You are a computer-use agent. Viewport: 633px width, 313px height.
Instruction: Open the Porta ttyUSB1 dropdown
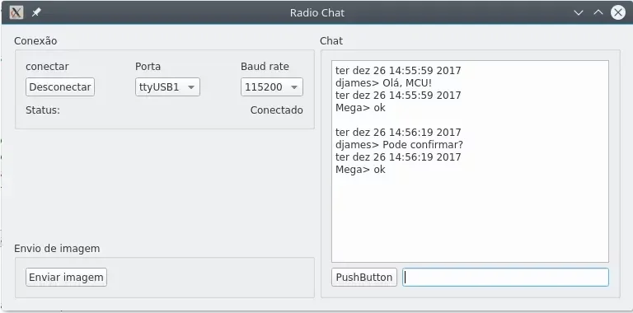tap(167, 86)
